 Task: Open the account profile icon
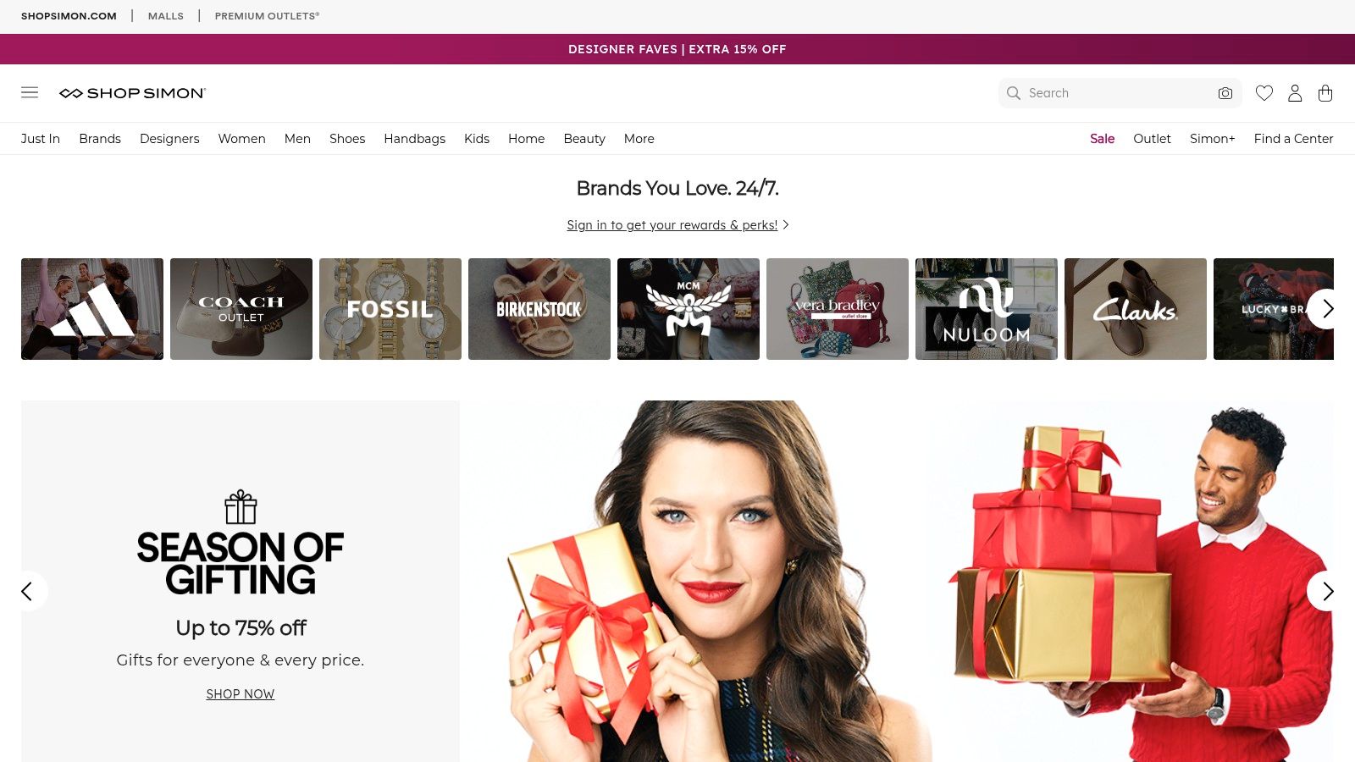tap(1295, 93)
